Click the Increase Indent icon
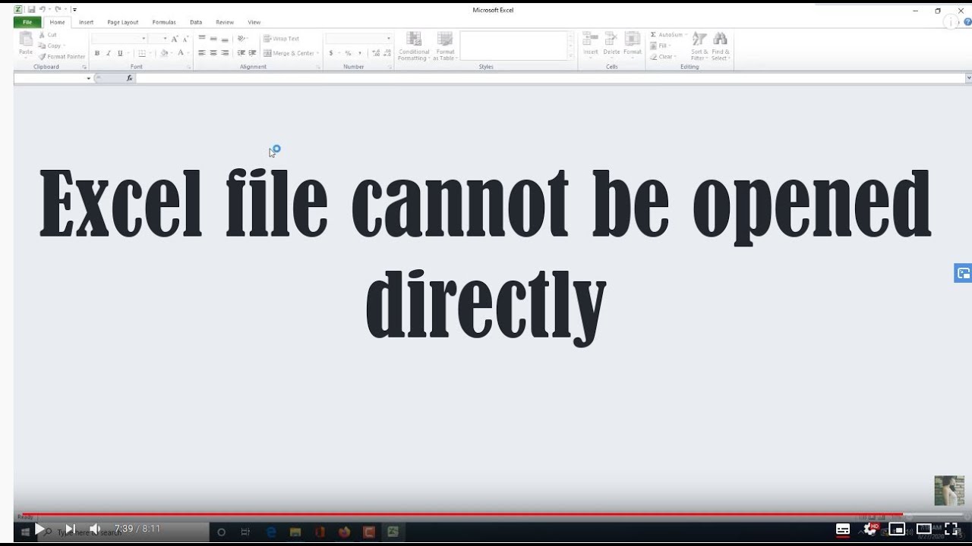Screen dimensions: 972x546 point(252,53)
